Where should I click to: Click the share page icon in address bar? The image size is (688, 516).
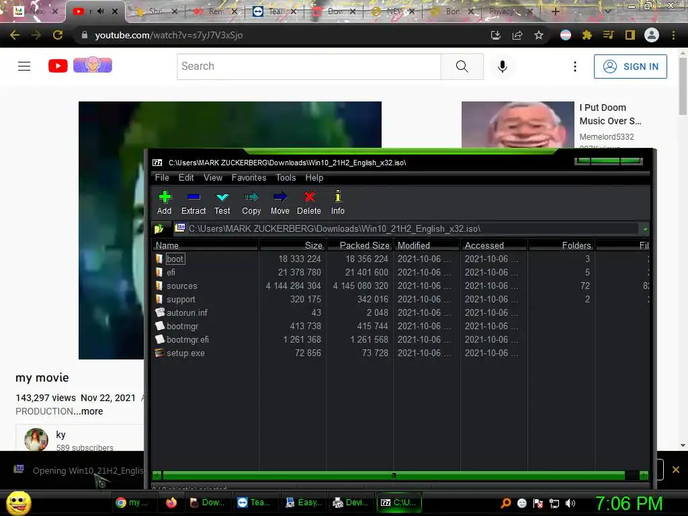point(517,35)
